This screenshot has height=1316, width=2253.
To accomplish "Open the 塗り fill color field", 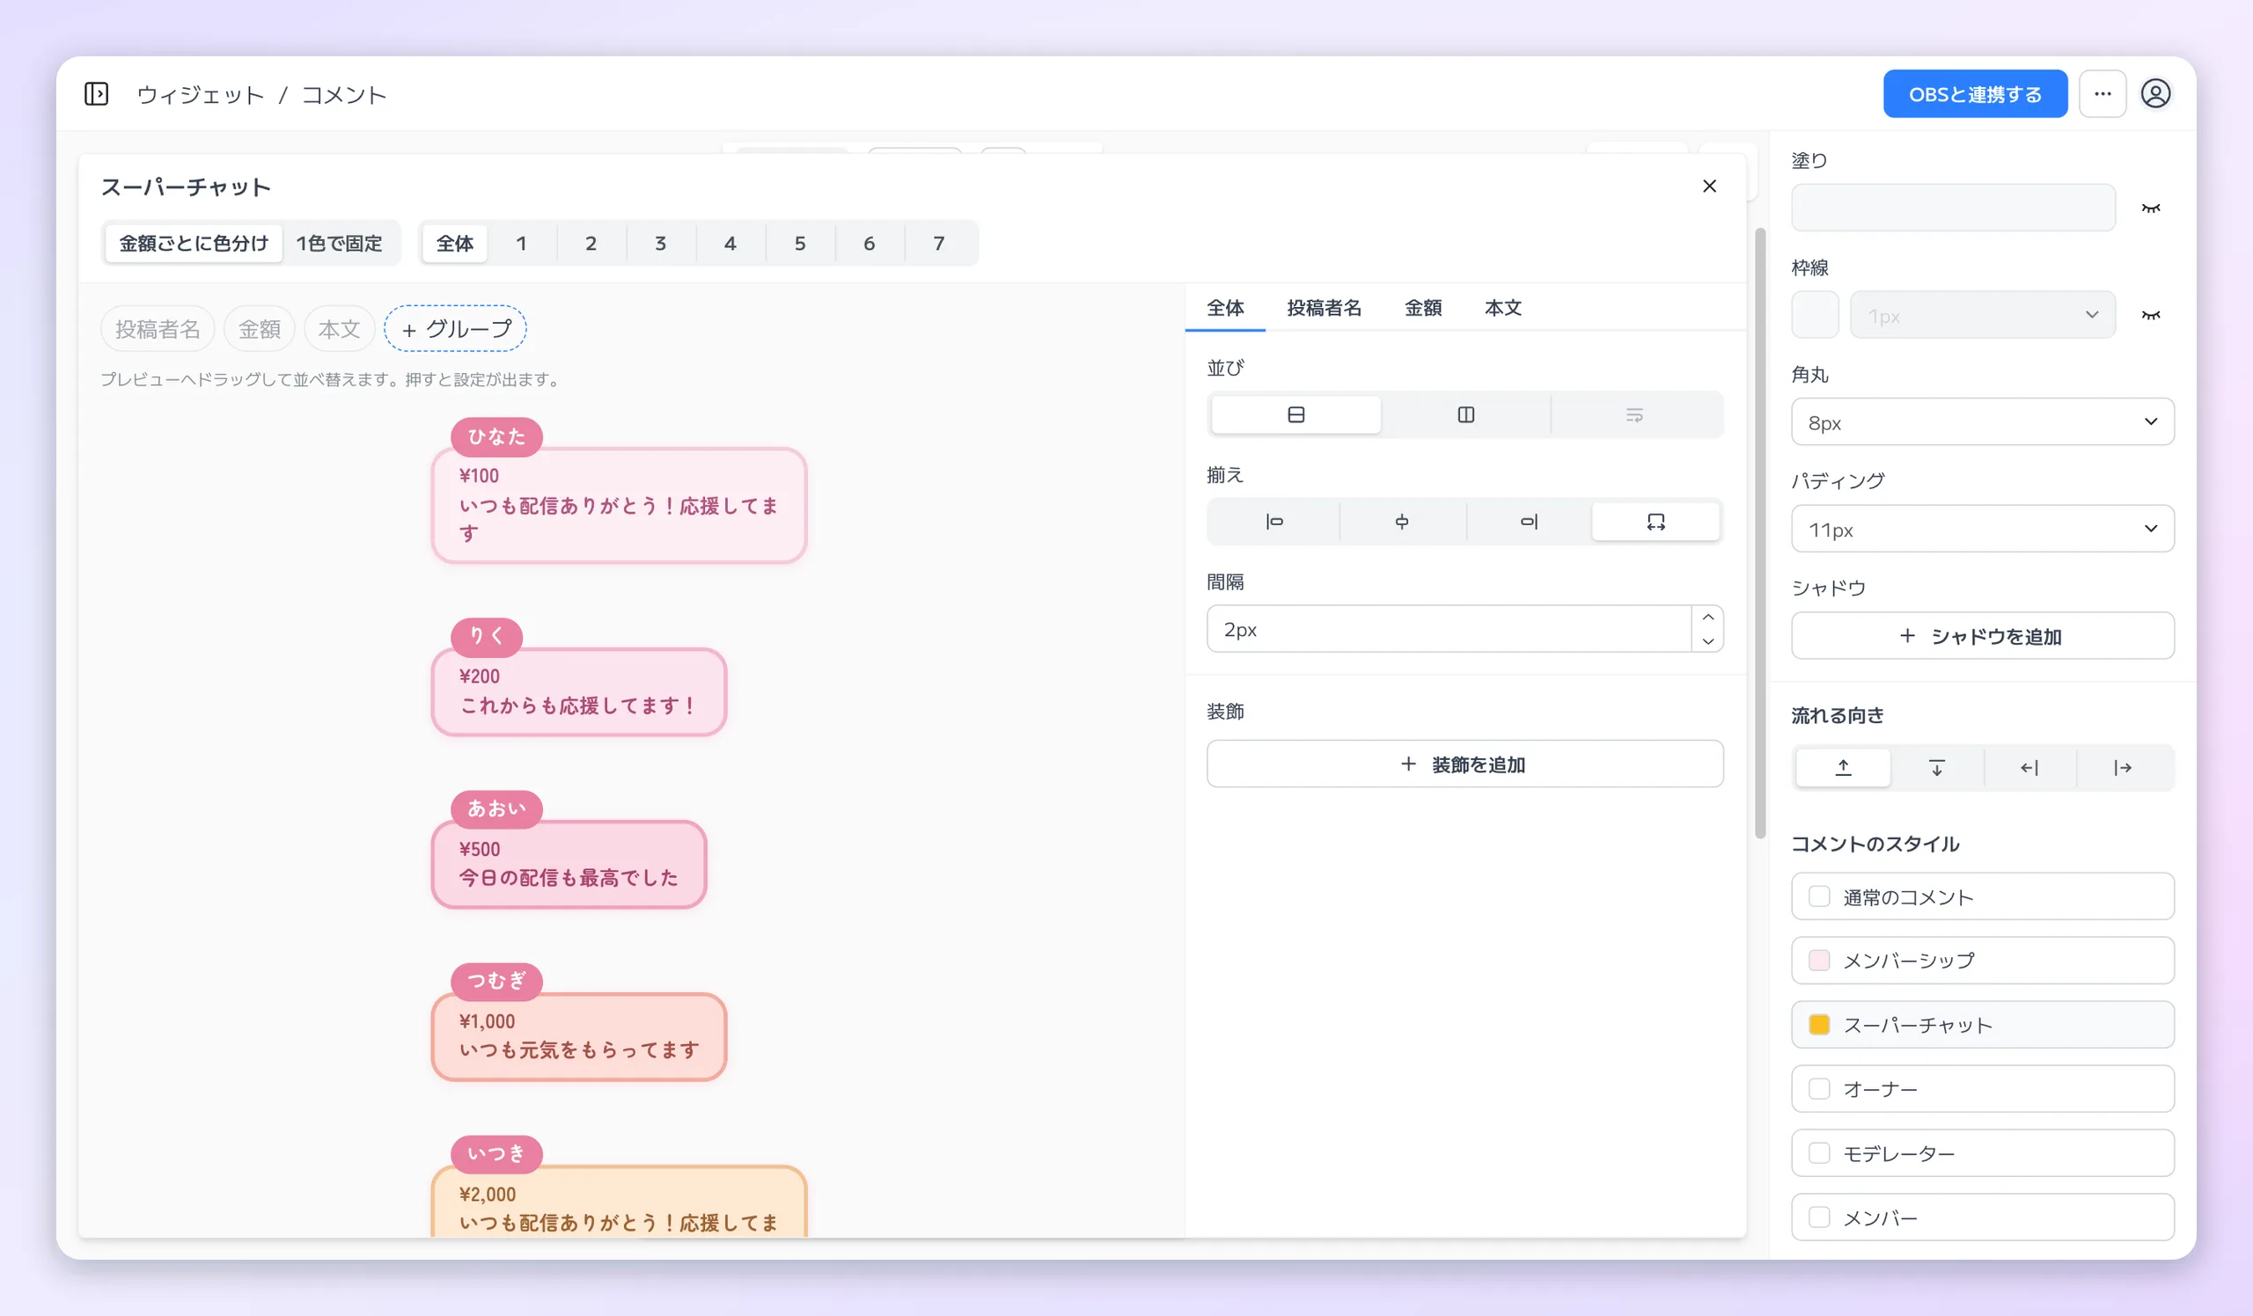I will [1953, 208].
